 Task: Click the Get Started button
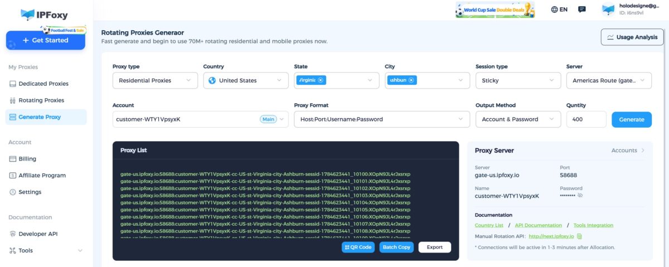(46, 40)
